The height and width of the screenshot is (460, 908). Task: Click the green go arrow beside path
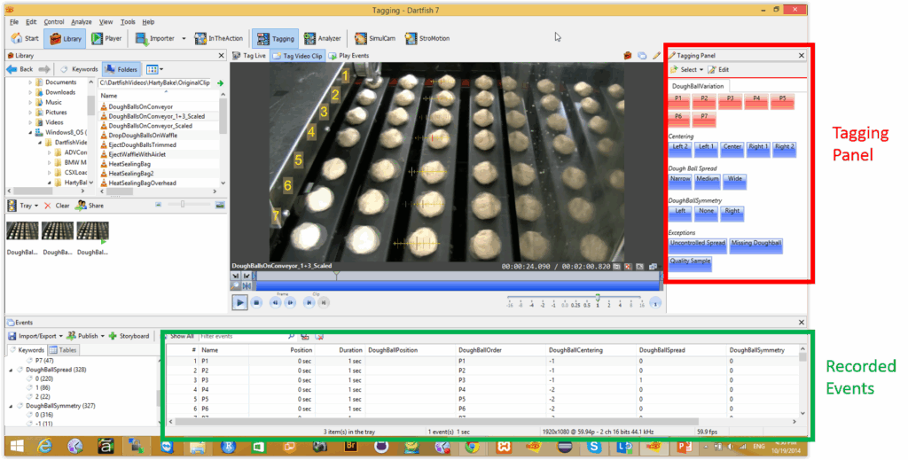pyautogui.click(x=220, y=83)
